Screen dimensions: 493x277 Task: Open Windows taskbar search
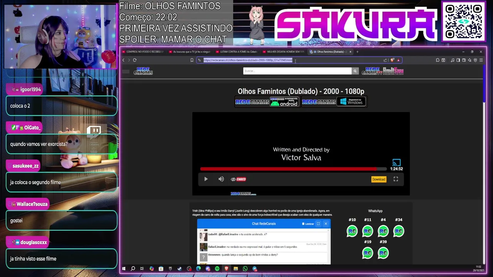[133, 269]
